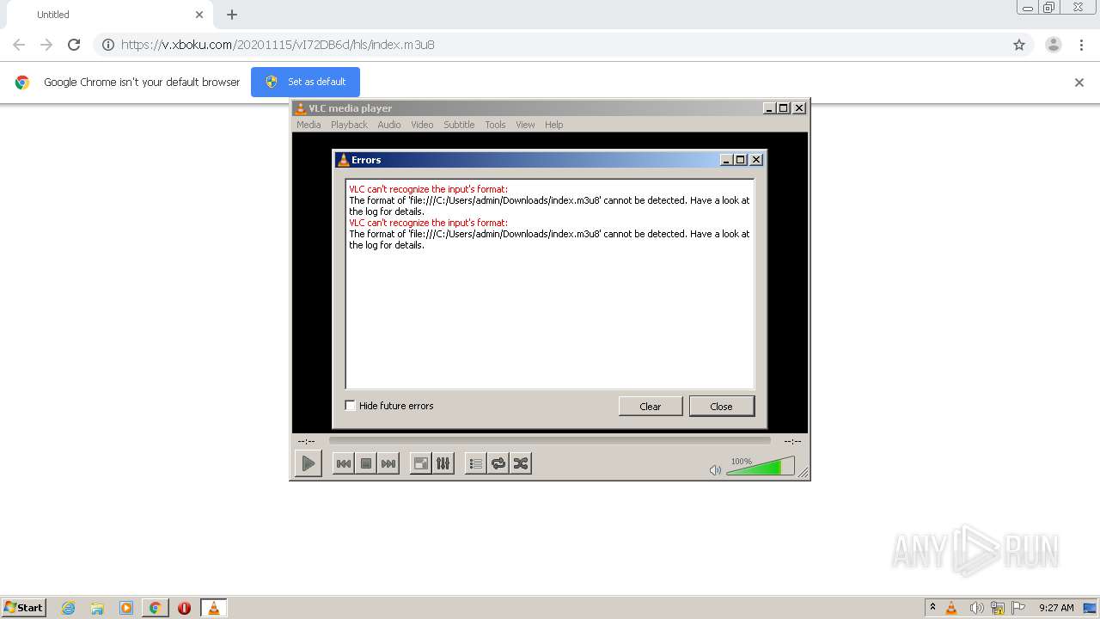Click the VLC window resize grip
The width and height of the screenshot is (1100, 619).
804,473
